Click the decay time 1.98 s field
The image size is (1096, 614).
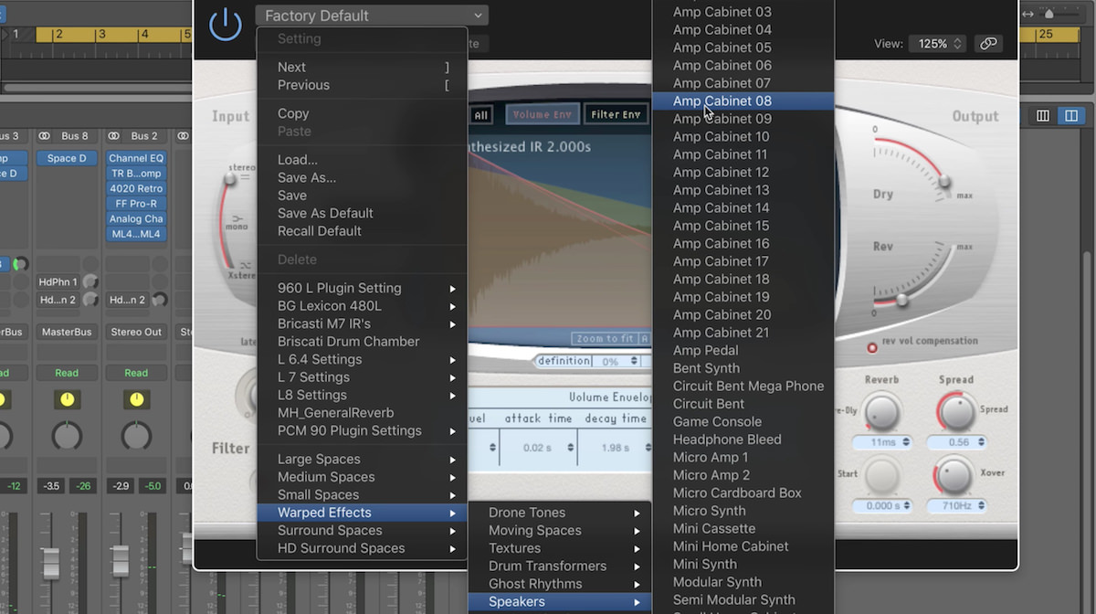(x=614, y=448)
